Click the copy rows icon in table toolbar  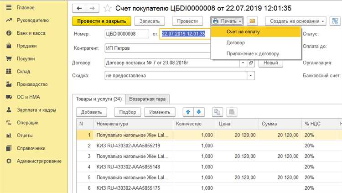point(217,112)
